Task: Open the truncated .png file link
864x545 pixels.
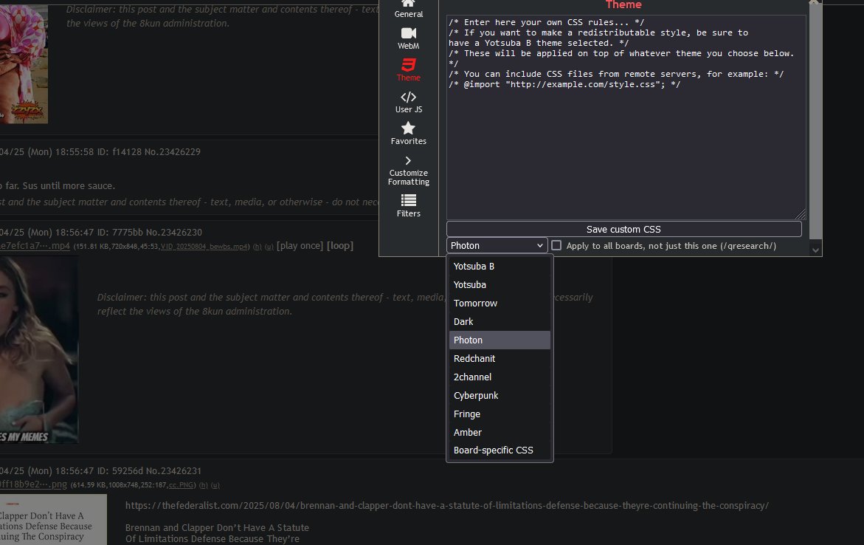Action: 33,484
